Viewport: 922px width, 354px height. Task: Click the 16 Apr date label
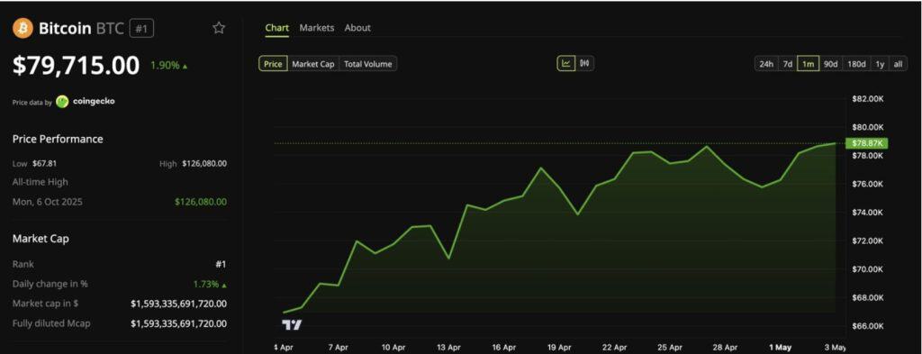[504, 348]
